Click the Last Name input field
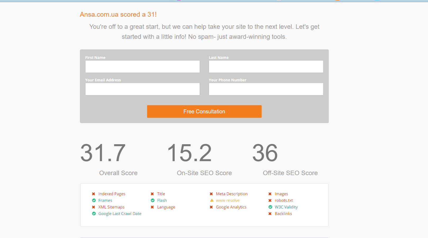This screenshot has width=428, height=238. [266, 67]
